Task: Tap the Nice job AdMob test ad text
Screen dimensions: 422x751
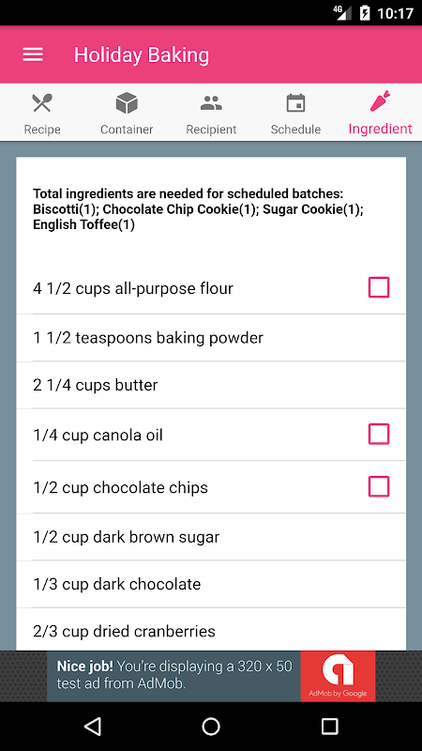Action: coord(174,675)
